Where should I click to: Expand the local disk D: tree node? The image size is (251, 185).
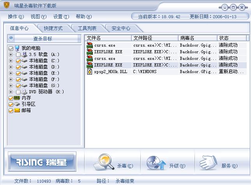point(11,67)
